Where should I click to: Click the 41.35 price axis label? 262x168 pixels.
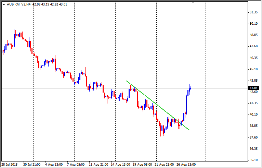coord(253,103)
